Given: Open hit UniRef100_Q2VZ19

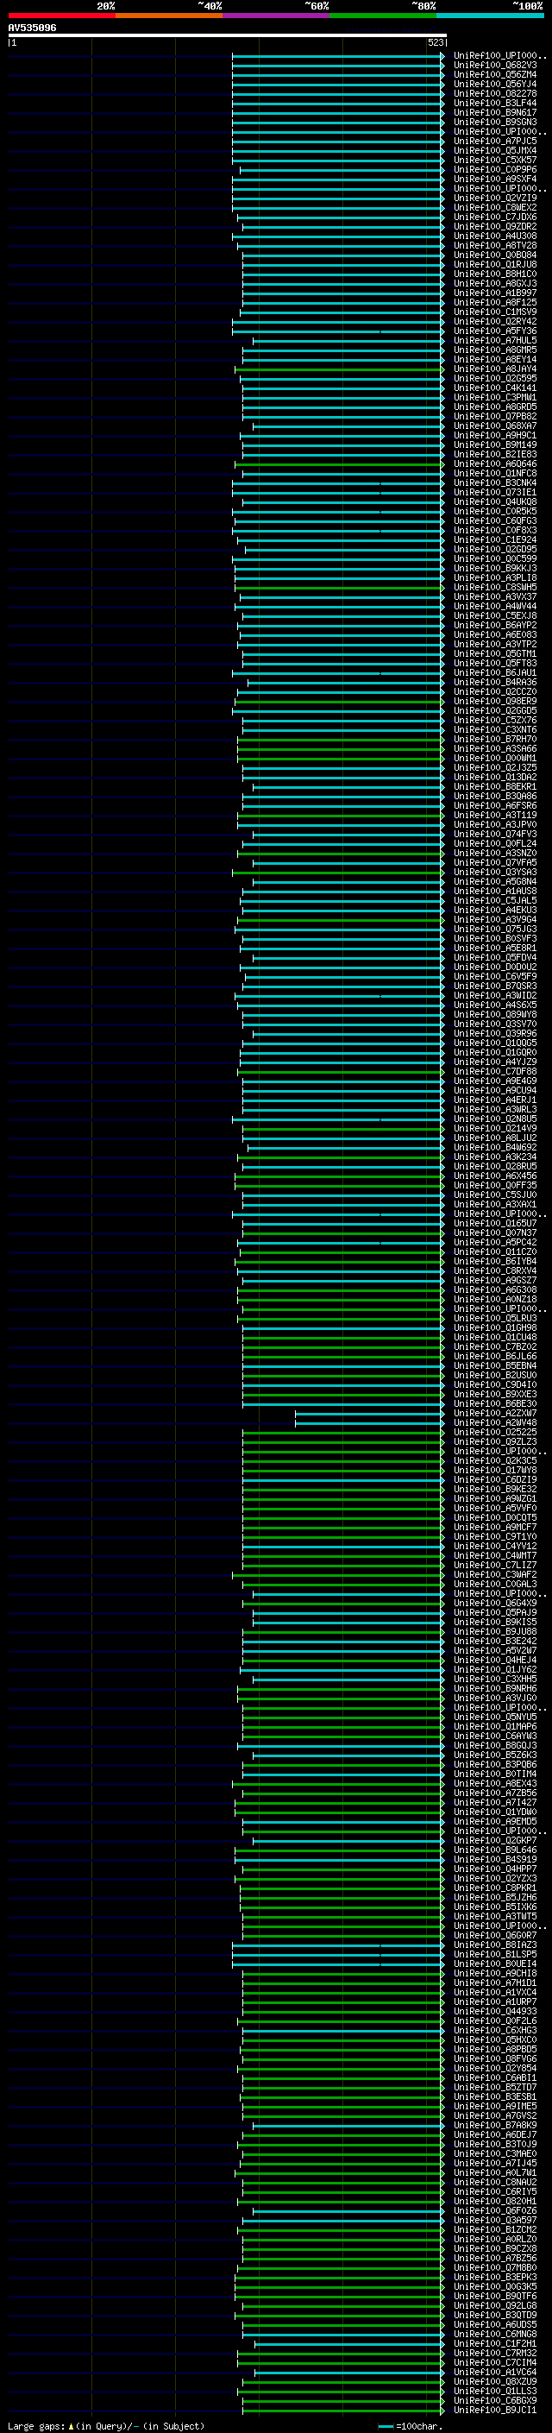Looking at the screenshot, I should 495,199.
